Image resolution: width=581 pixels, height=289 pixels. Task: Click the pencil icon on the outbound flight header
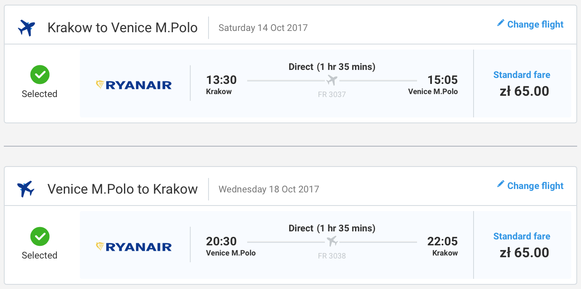(x=501, y=23)
